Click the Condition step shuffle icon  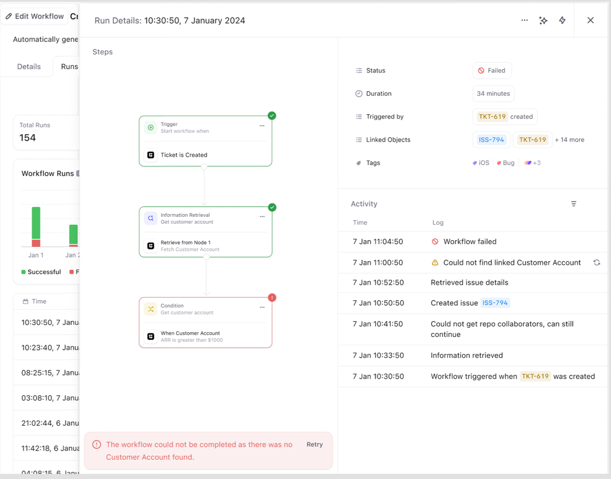pos(151,309)
